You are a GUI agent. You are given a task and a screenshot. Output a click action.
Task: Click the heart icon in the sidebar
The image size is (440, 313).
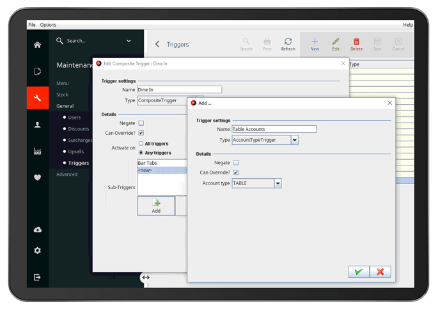(x=38, y=178)
